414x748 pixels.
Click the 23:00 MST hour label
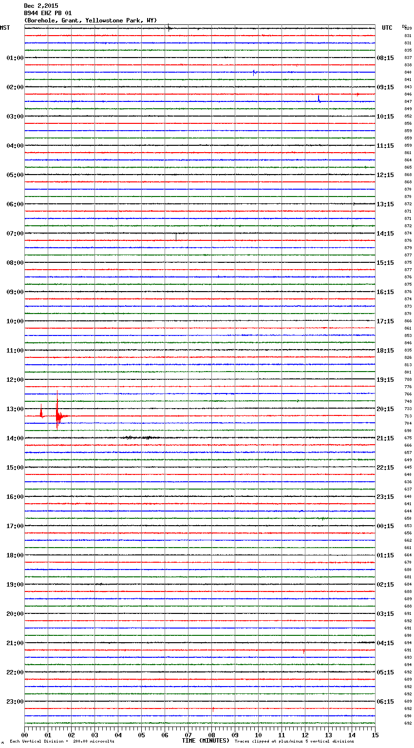(15, 701)
